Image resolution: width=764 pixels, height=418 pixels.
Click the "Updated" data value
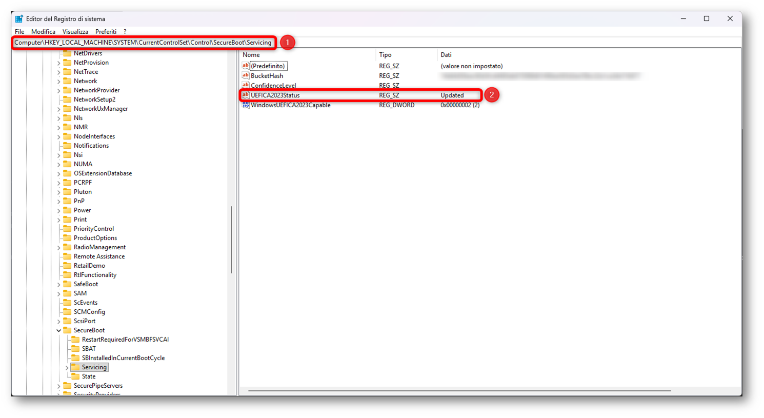pyautogui.click(x=452, y=95)
